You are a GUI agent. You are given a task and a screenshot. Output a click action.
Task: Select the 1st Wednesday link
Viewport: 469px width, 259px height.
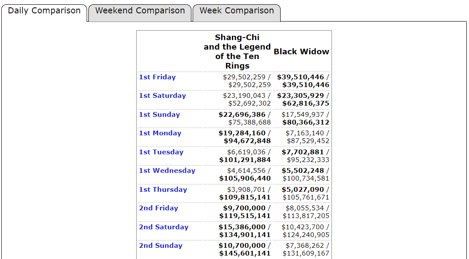[167, 171]
